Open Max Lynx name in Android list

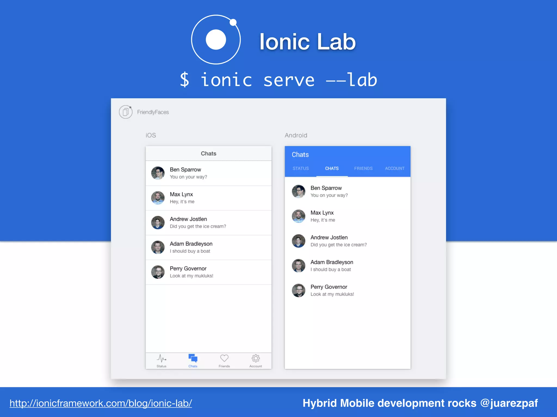(322, 213)
